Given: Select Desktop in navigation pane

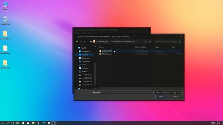Looking at the screenshot, I should tap(85, 55).
